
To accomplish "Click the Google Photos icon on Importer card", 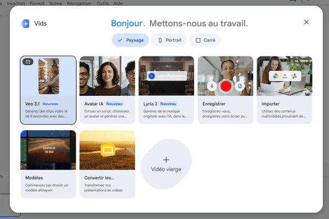I will tap(294, 76).
